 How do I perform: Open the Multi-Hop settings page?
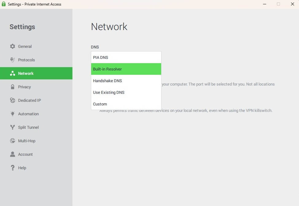[27, 141]
